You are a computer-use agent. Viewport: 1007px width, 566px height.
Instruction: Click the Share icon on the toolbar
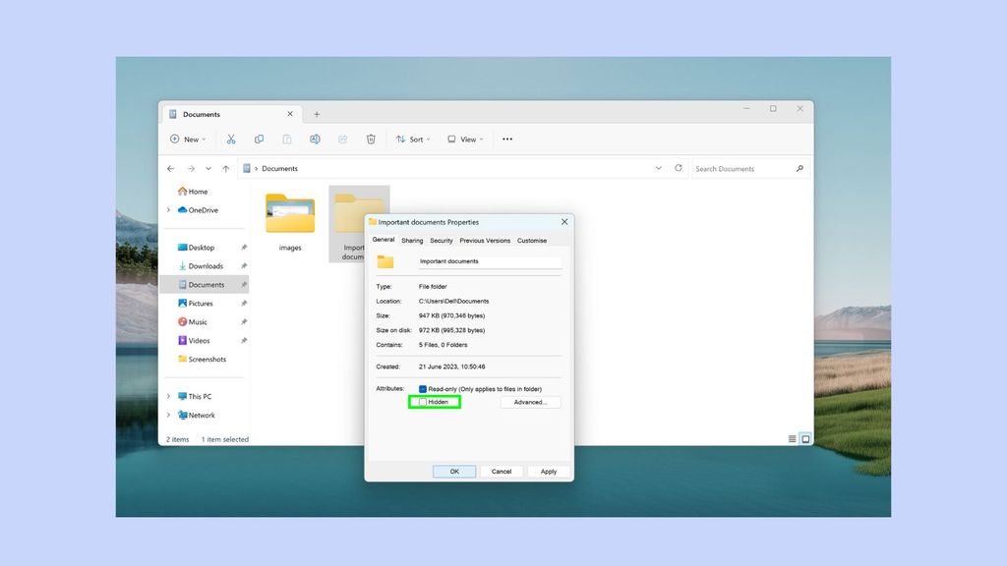[x=342, y=139]
